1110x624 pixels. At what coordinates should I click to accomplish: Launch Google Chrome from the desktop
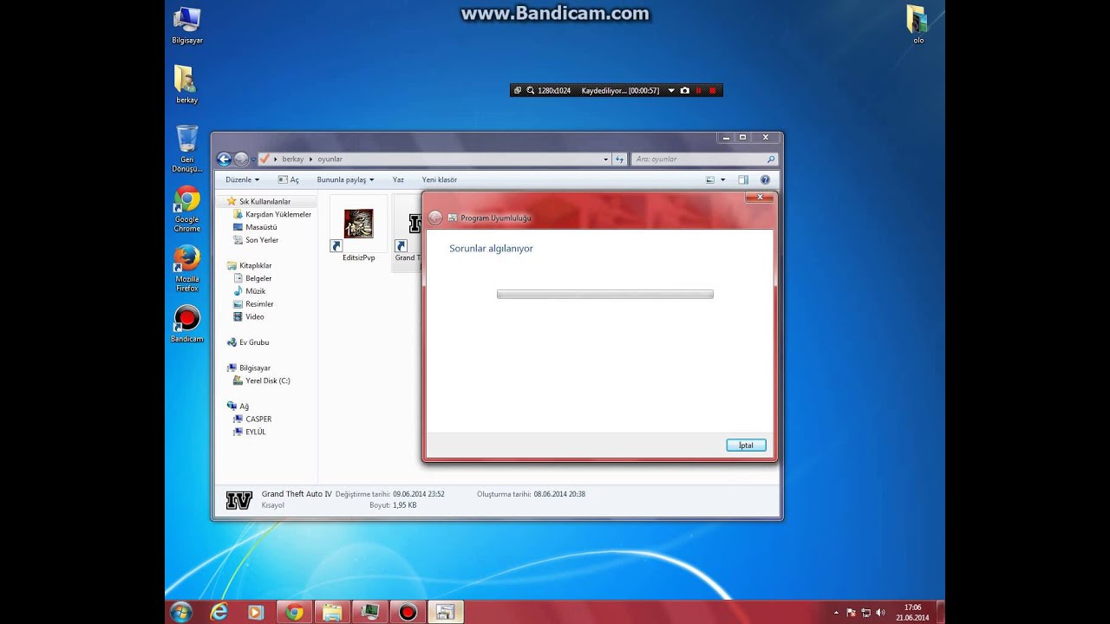tap(186, 209)
